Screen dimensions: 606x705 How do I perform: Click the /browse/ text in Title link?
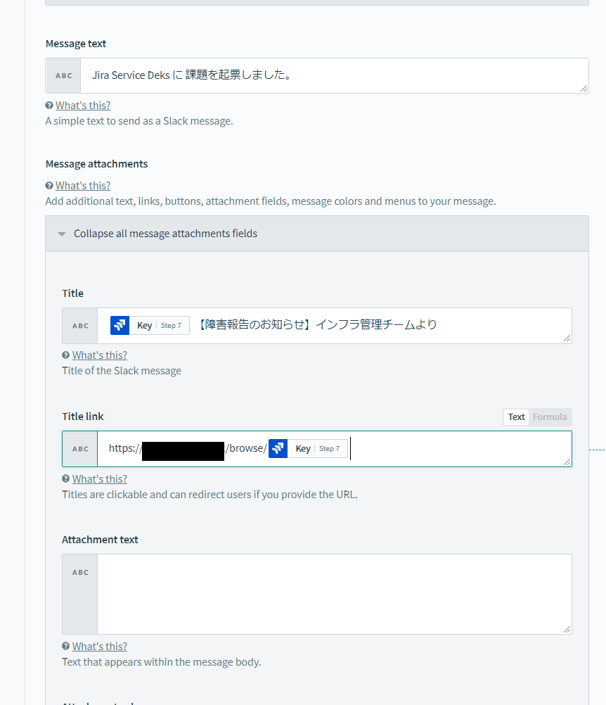pos(246,448)
